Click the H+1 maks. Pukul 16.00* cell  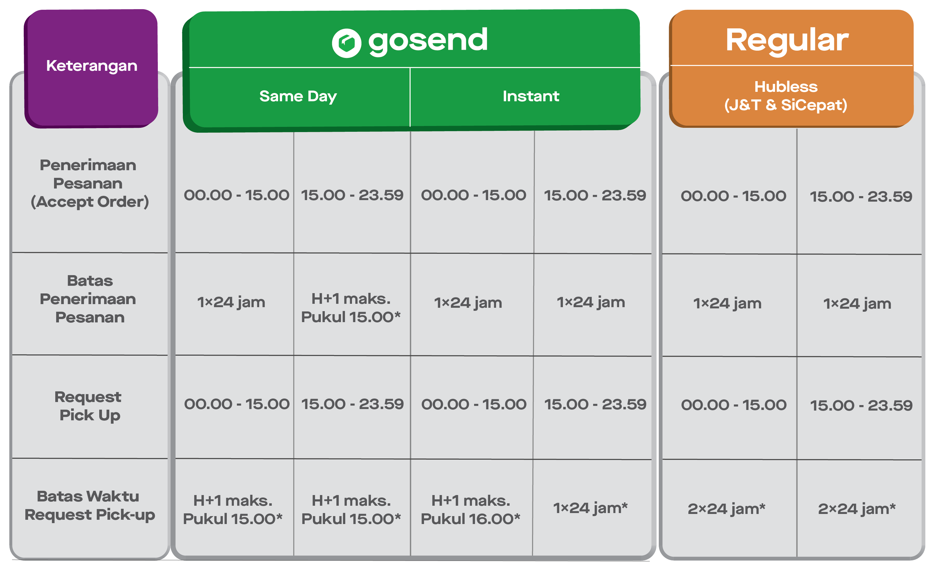tap(470, 510)
